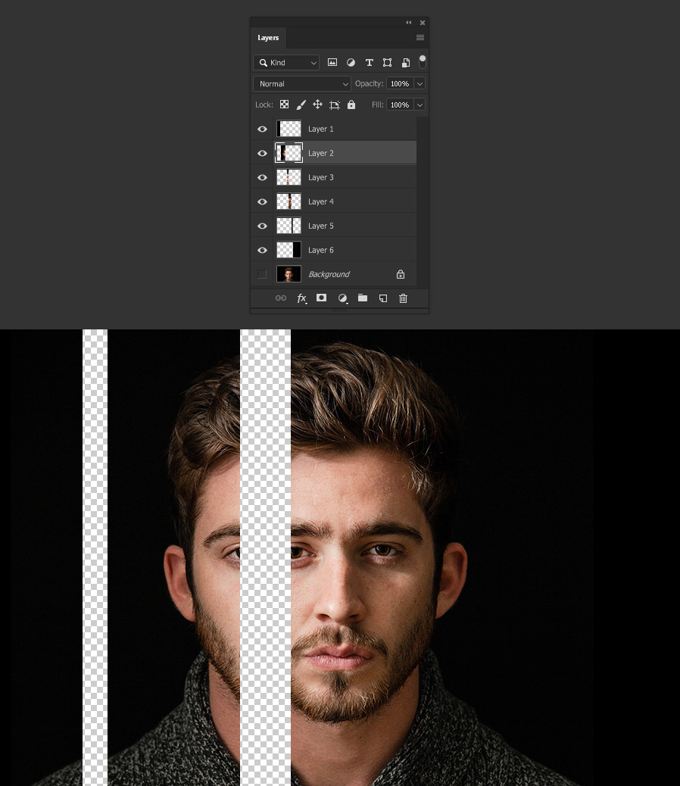This screenshot has width=680, height=786.
Task: Hide Layer 3 visibility eye
Action: [262, 177]
